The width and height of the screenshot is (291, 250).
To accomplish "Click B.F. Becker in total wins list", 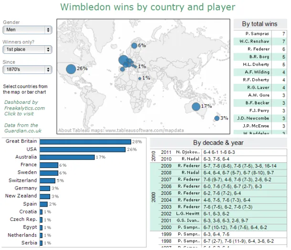I will pyautogui.click(x=258, y=103).
